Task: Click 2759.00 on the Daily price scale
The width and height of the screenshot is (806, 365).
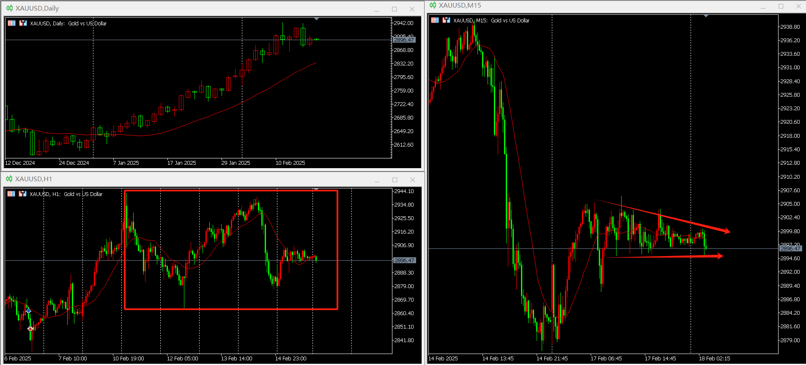Action: click(403, 90)
